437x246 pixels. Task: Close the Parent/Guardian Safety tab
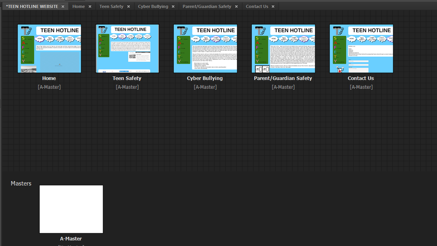pos(236,6)
